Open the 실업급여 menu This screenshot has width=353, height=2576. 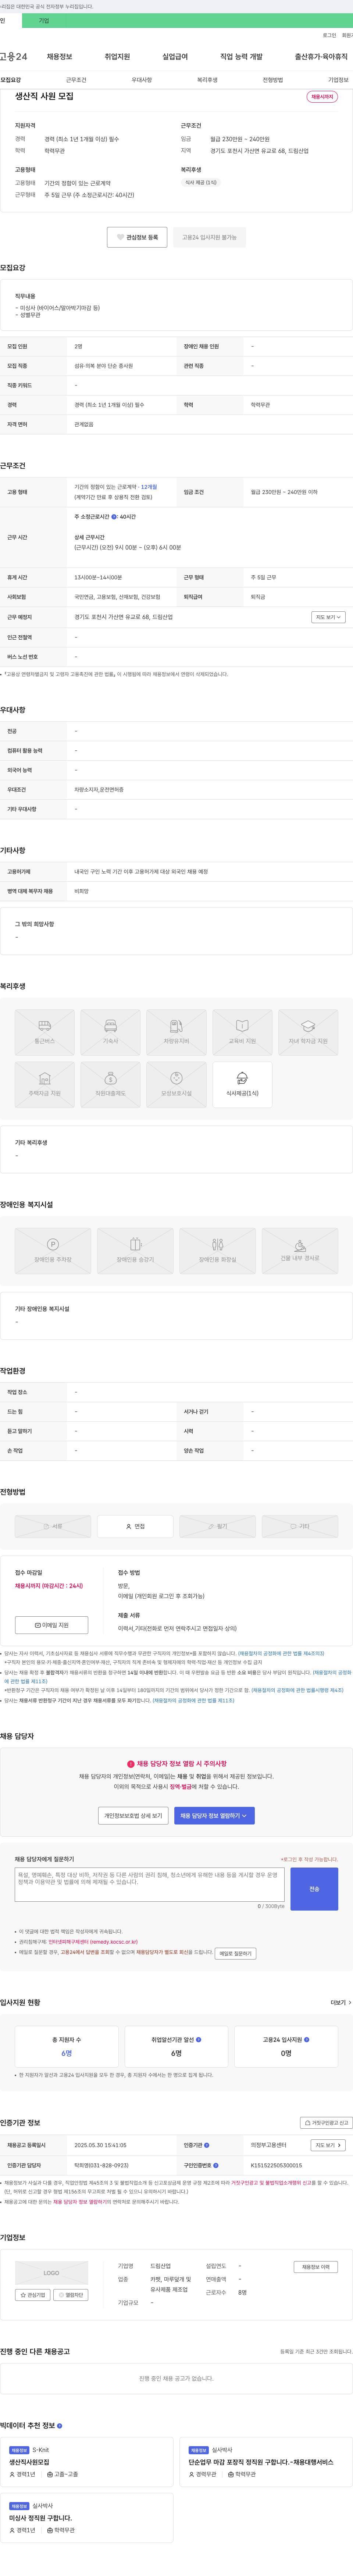pyautogui.click(x=175, y=57)
